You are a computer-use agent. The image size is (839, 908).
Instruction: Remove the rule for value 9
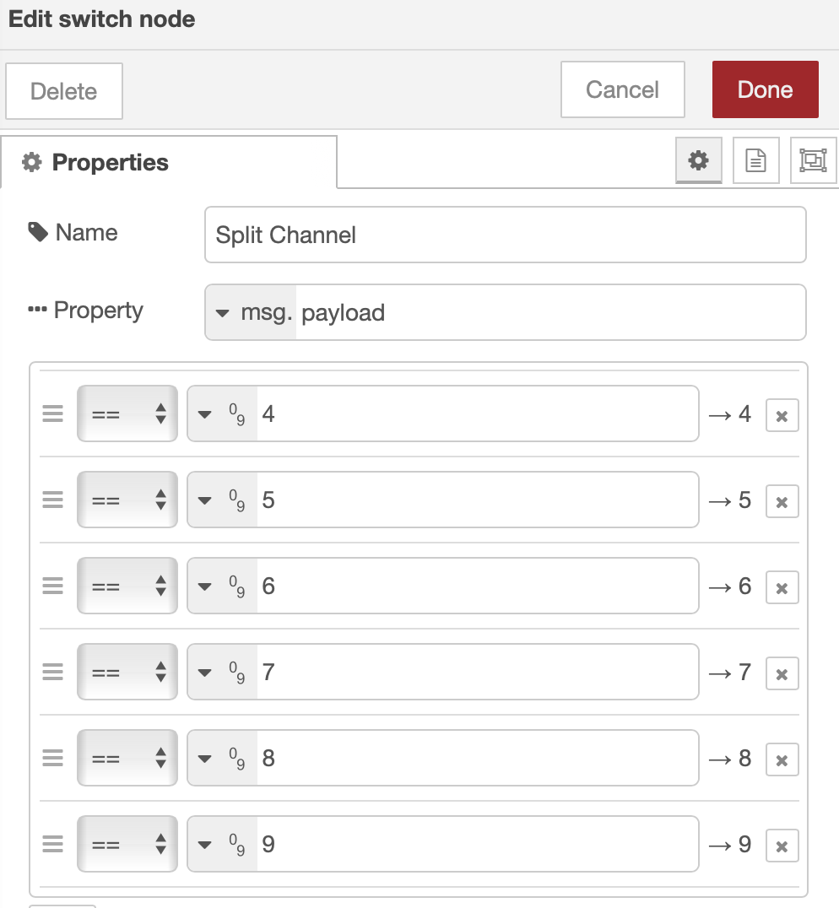(x=782, y=846)
